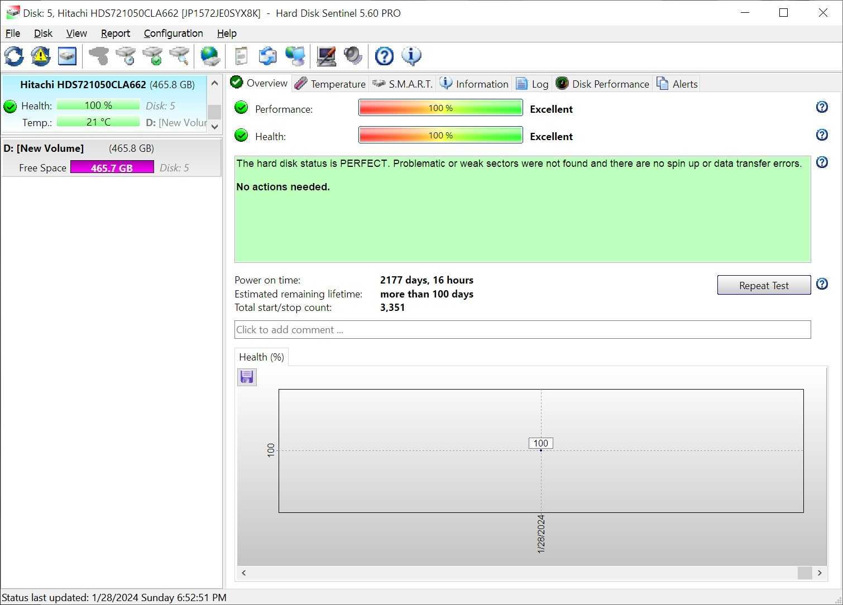This screenshot has width=843, height=605.
Task: Select the D: [New Volume] partition
Action: [x=111, y=158]
